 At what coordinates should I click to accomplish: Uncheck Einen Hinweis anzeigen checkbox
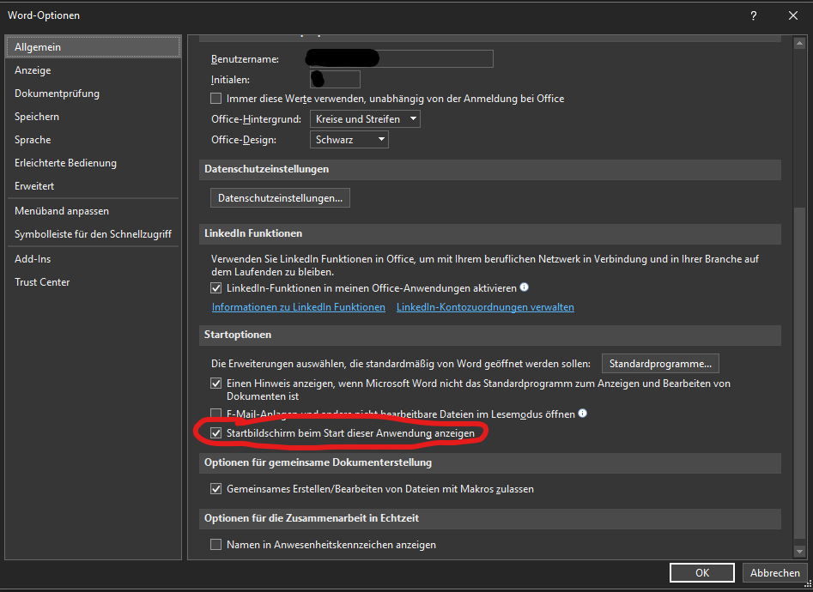coord(215,384)
